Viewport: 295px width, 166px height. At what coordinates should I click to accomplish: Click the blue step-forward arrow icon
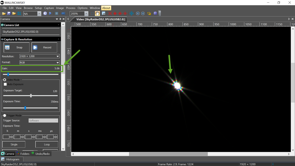63,13
